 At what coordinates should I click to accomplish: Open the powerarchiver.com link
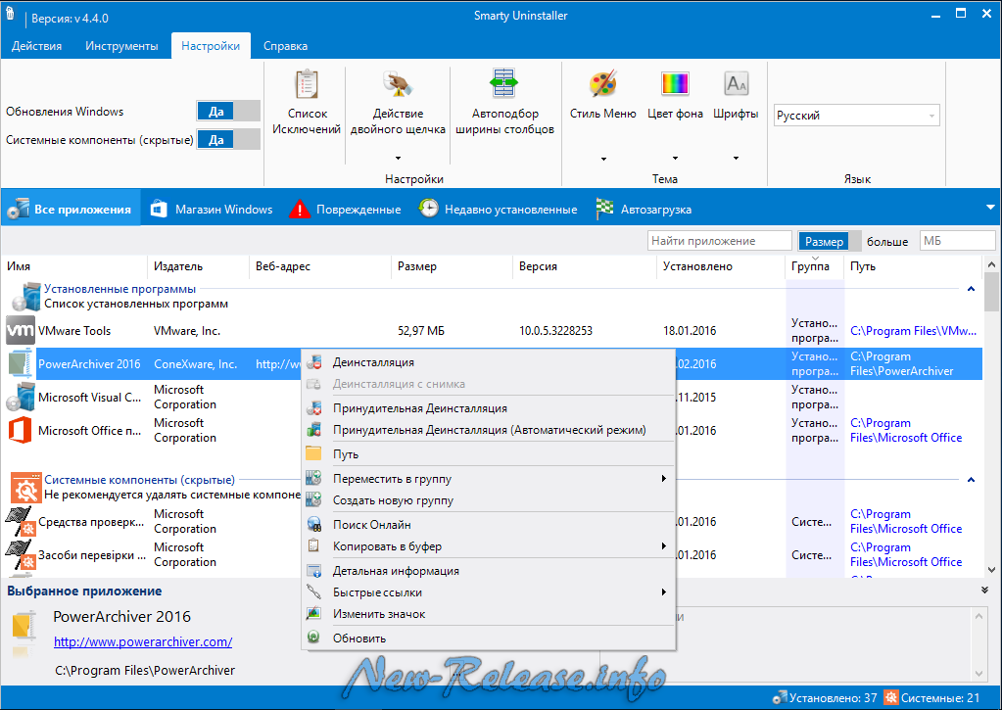point(143,641)
